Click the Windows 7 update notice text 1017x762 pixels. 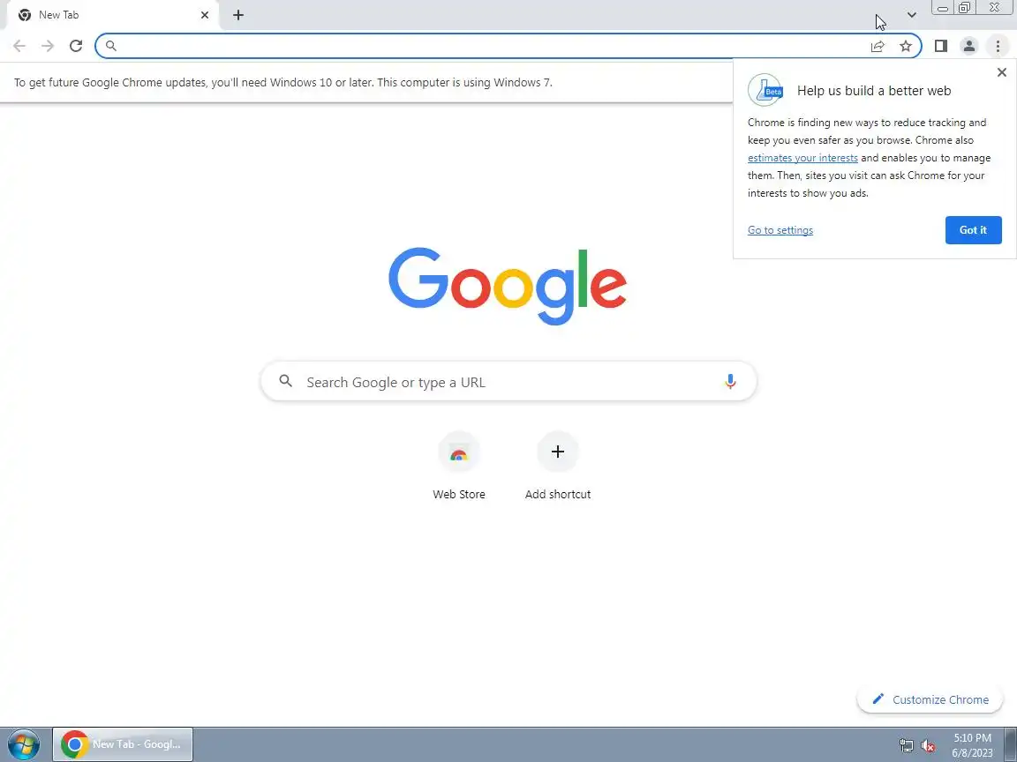click(283, 82)
